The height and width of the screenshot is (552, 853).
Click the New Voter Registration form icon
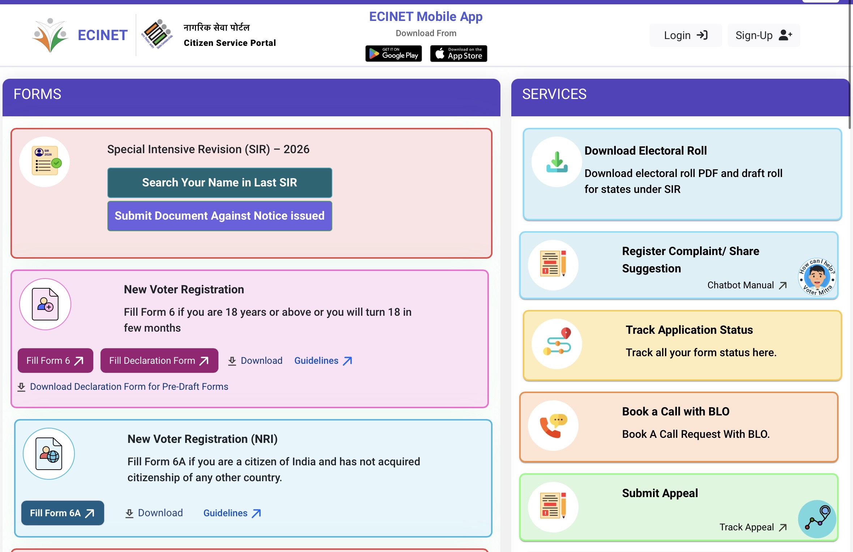[x=45, y=304]
